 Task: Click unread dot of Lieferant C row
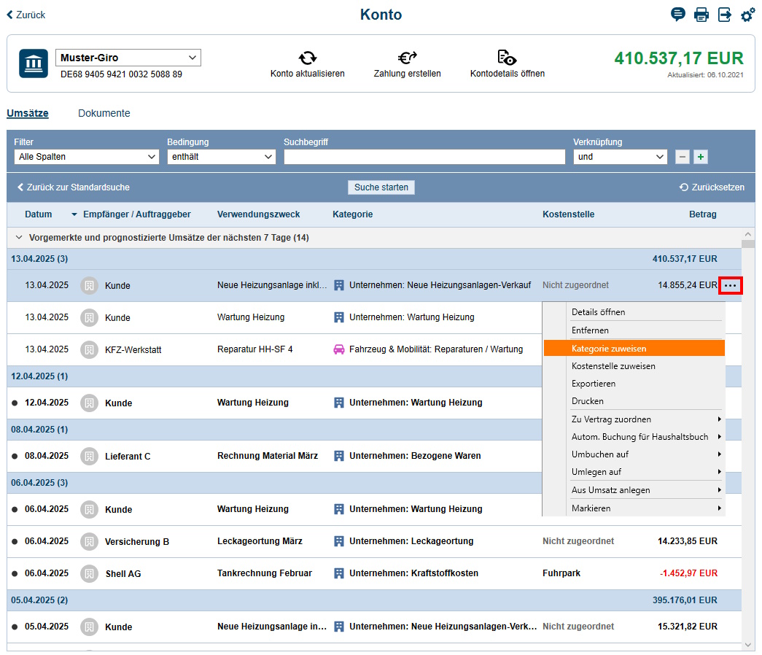(15, 456)
